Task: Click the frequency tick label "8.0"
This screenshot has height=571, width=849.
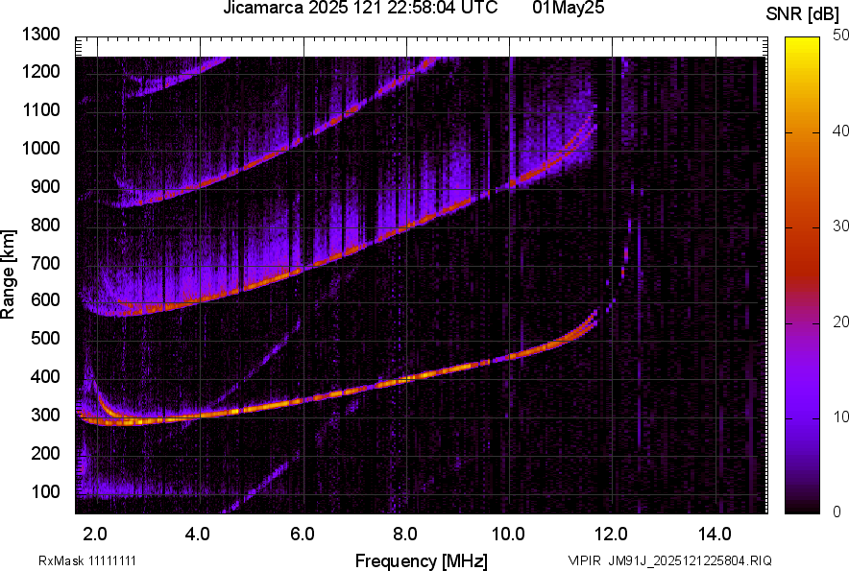Action: click(x=405, y=535)
